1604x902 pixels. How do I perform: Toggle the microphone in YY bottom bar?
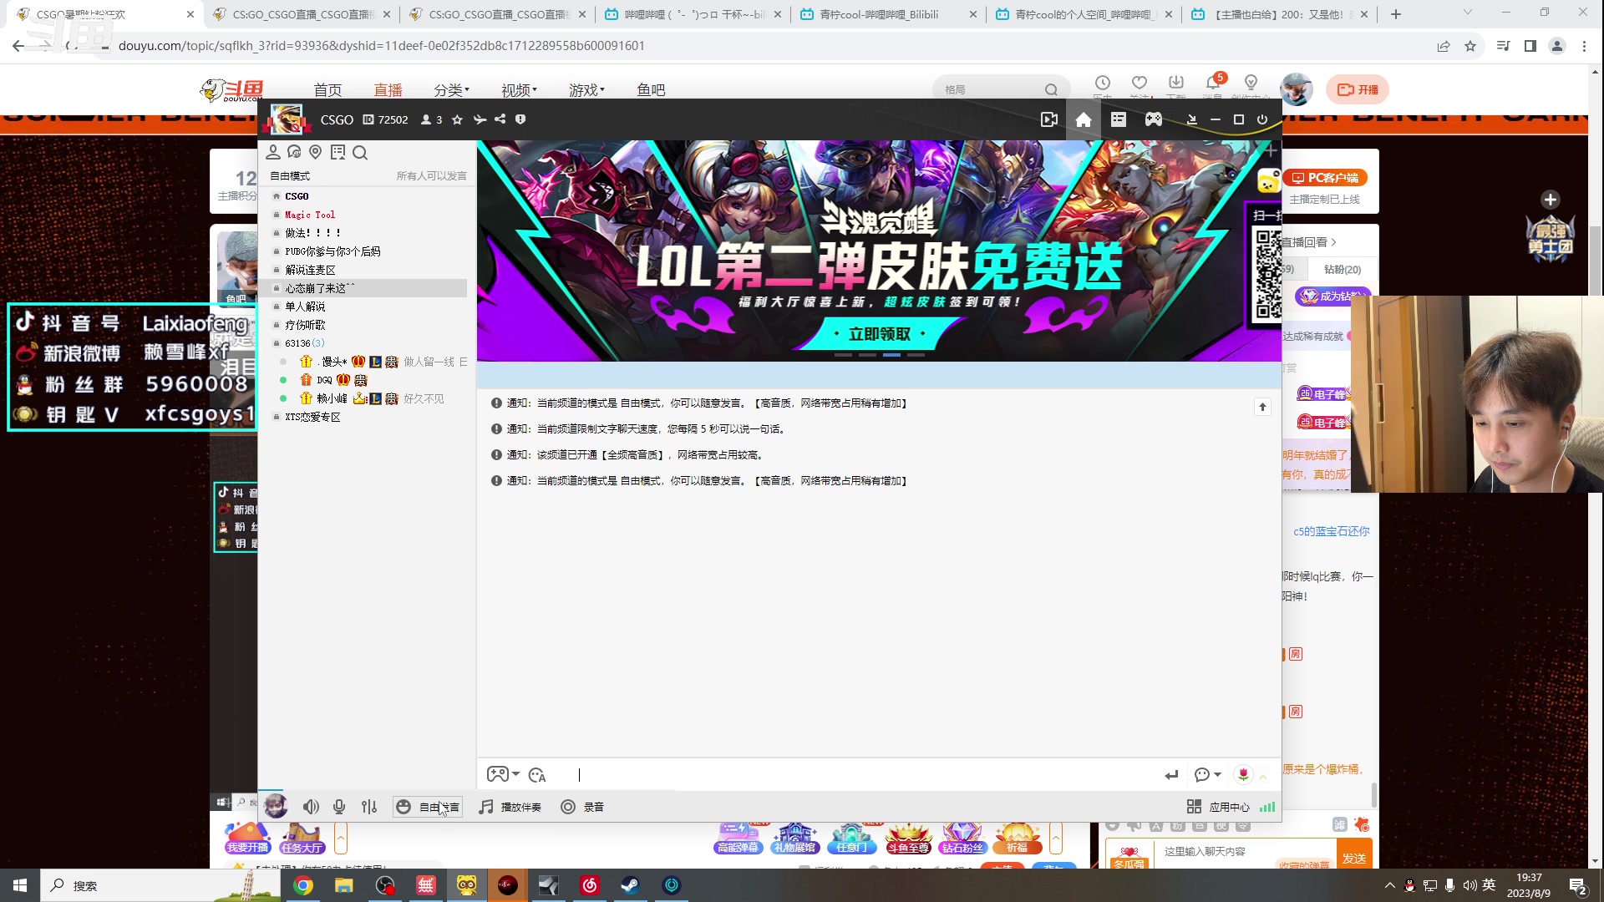pyautogui.click(x=339, y=807)
